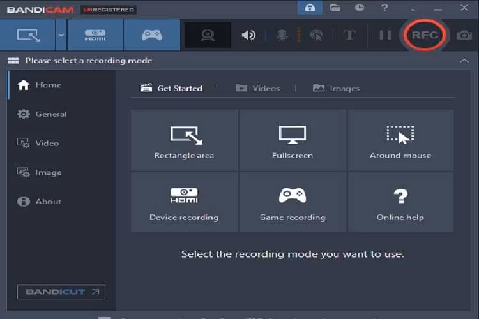Click 'Select the recording mode you want to use.' text

click(x=293, y=255)
